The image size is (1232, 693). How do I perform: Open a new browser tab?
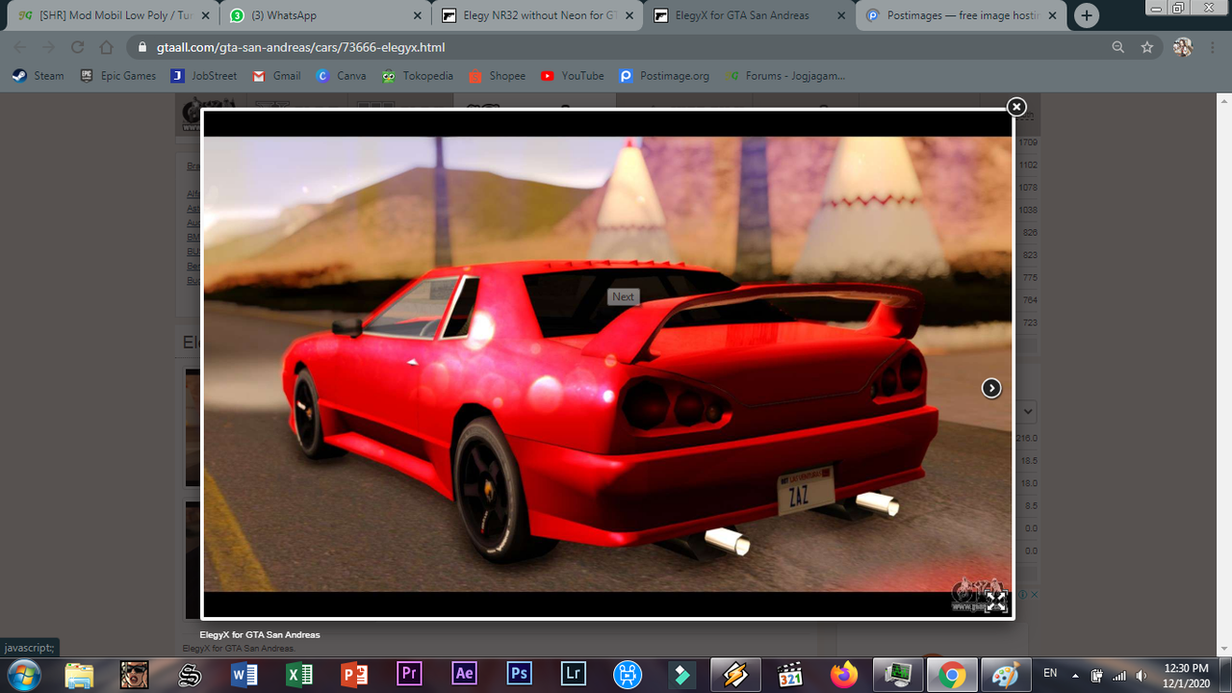1087,15
